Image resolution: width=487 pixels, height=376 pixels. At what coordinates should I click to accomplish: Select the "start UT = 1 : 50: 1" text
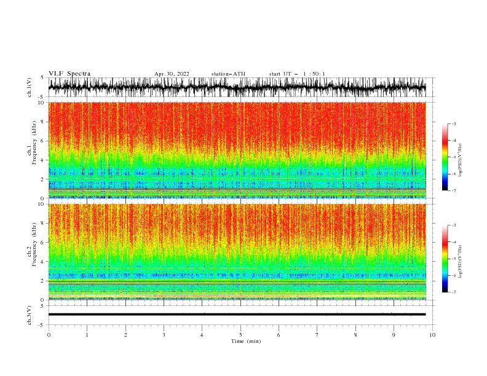pyautogui.click(x=297, y=74)
